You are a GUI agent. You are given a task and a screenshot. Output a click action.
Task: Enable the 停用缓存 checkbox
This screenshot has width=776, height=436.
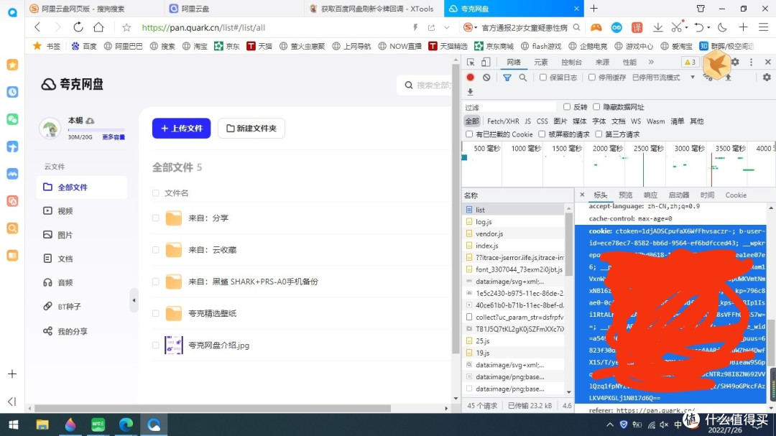(x=591, y=78)
